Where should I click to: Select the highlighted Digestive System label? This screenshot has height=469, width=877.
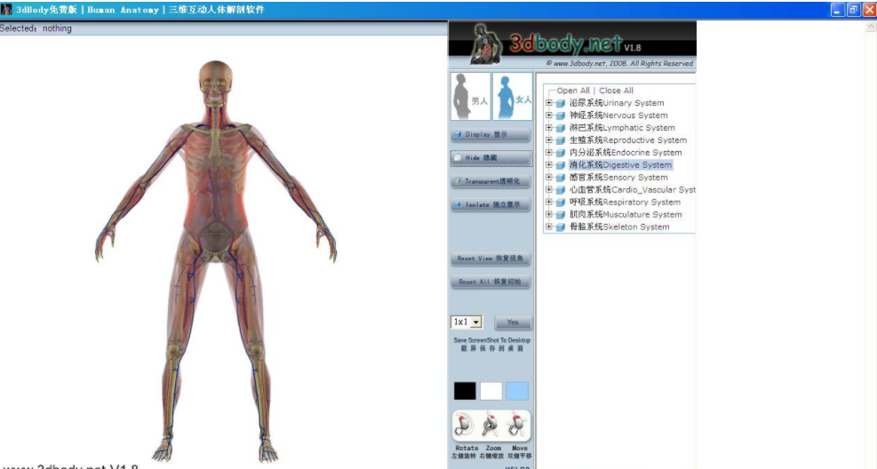tap(621, 165)
